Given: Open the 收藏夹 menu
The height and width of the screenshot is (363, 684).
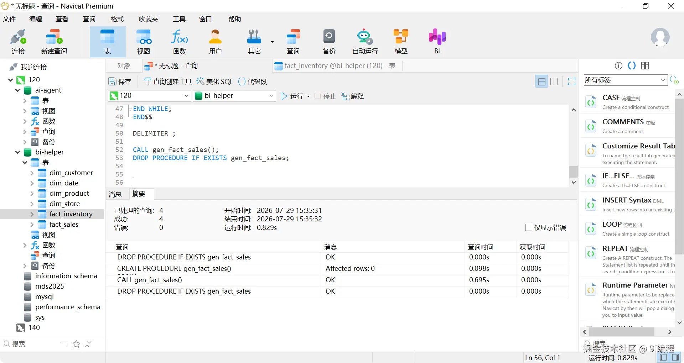Looking at the screenshot, I should click(x=149, y=19).
